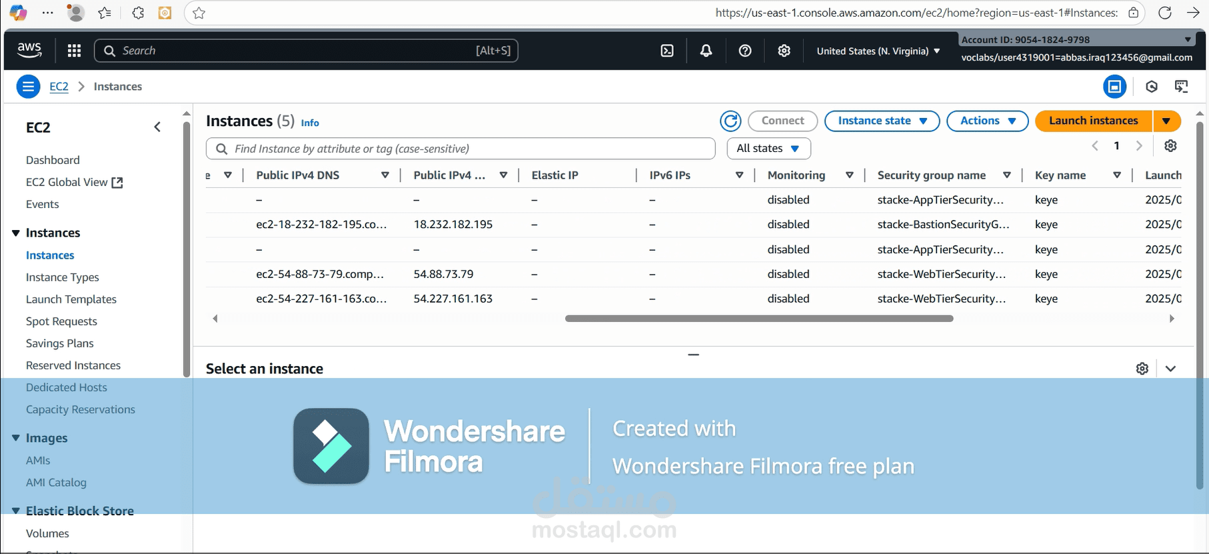Open Instance Types in sidebar

(x=62, y=277)
